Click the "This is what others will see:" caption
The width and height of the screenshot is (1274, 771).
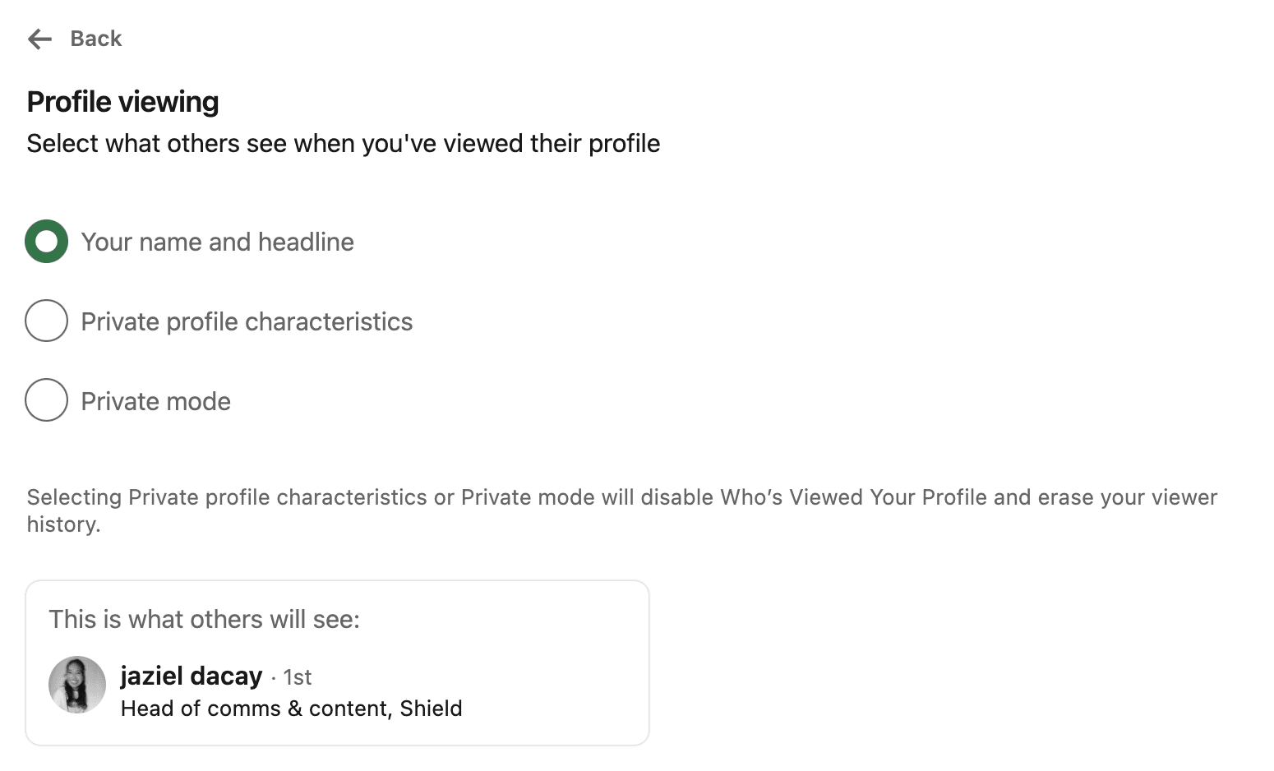[x=204, y=619]
